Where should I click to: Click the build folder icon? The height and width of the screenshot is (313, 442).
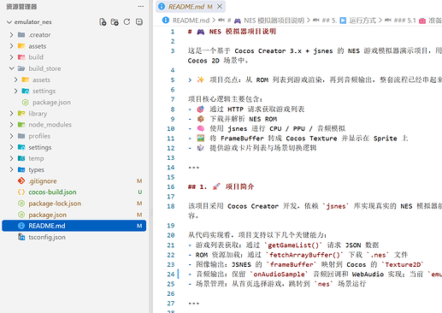point(21,57)
